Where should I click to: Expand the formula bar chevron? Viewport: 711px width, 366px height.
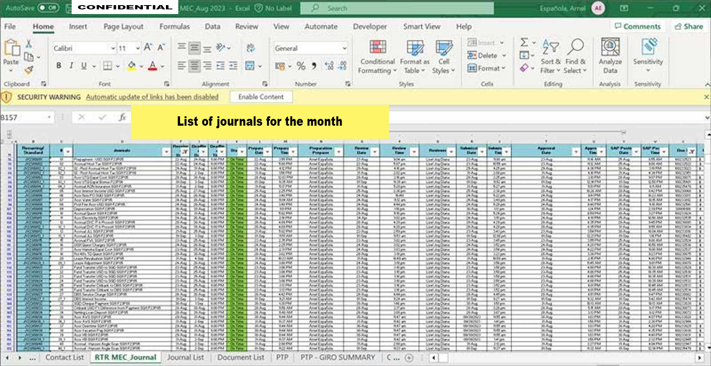click(x=707, y=117)
